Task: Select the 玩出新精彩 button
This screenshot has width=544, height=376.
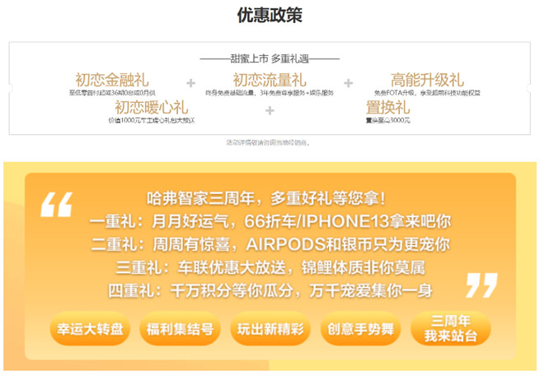Action: pos(270,328)
